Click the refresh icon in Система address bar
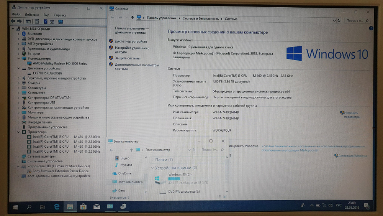Viewport: 383px width, 216px height. [x=339, y=21]
